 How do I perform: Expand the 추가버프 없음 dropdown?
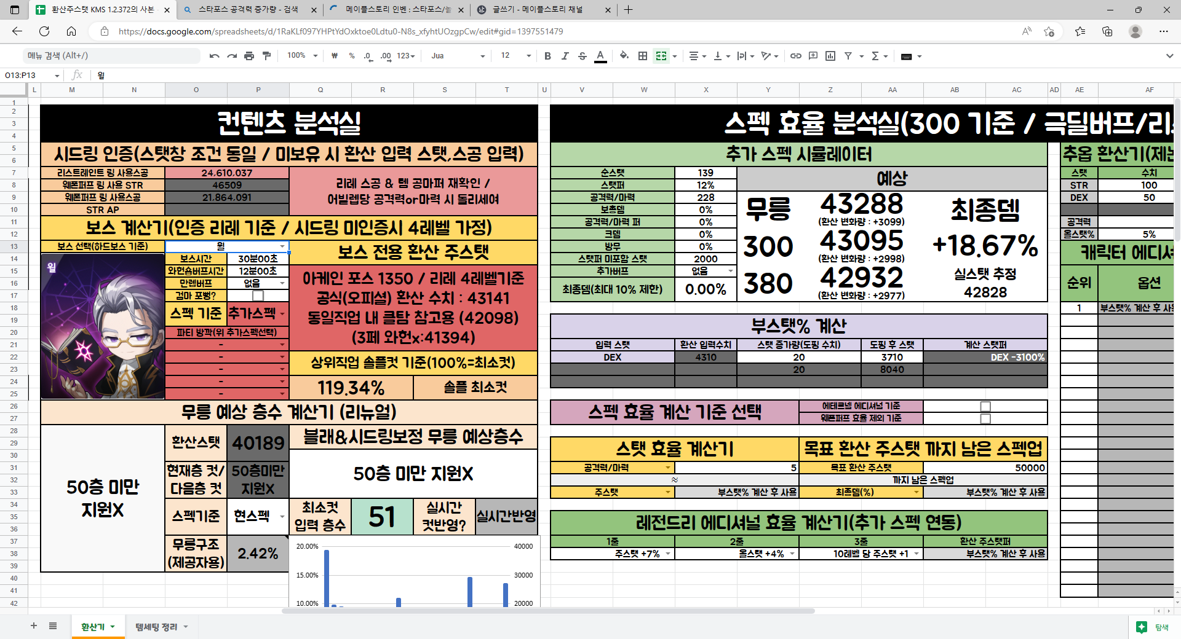730,271
